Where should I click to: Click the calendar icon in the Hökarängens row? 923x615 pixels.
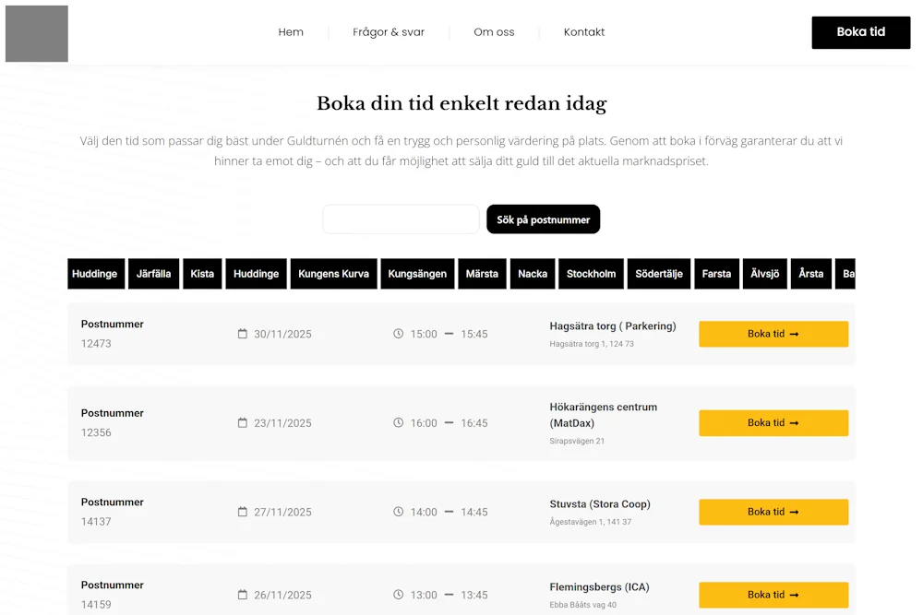point(241,423)
